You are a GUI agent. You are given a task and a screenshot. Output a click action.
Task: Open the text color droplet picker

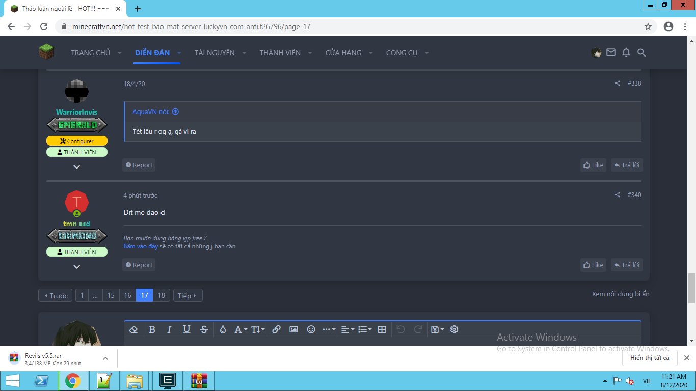[x=223, y=329]
